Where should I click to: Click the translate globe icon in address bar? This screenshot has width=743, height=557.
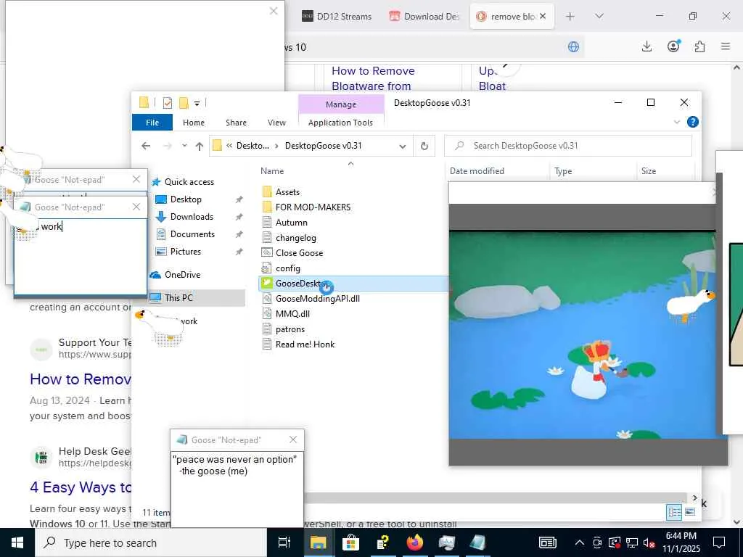[x=573, y=47]
